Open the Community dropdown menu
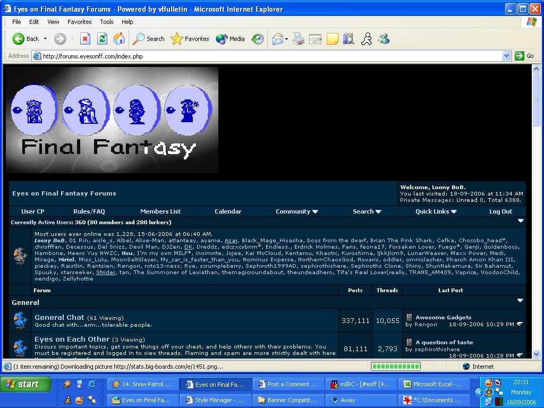The height and width of the screenshot is (408, 544). pos(296,211)
